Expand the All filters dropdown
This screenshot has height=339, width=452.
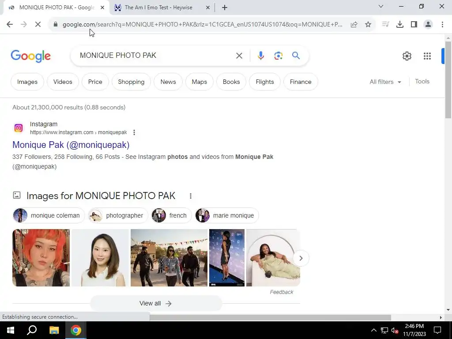(385, 82)
